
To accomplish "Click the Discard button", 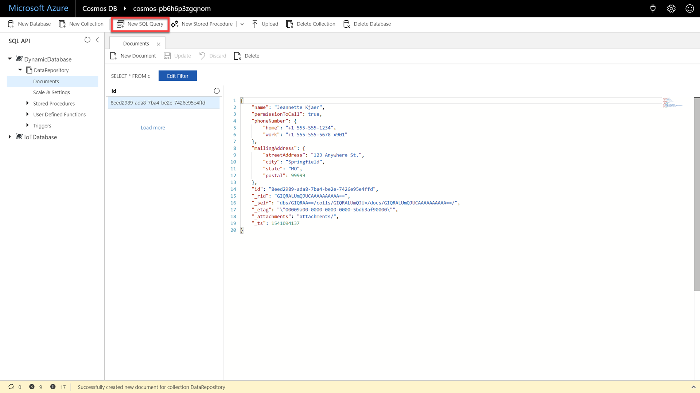I will pos(213,56).
